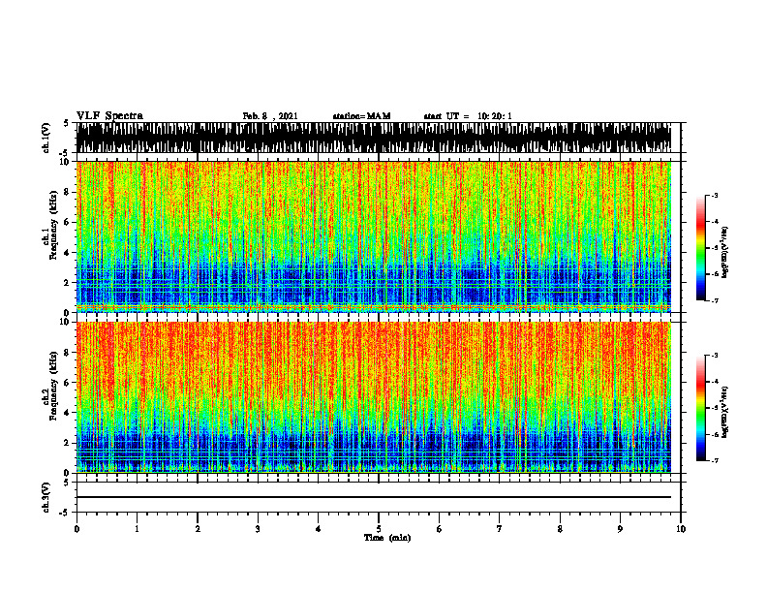Click the '-3' label on ch.2 color bar
The width and height of the screenshot is (767, 593).
click(x=714, y=356)
